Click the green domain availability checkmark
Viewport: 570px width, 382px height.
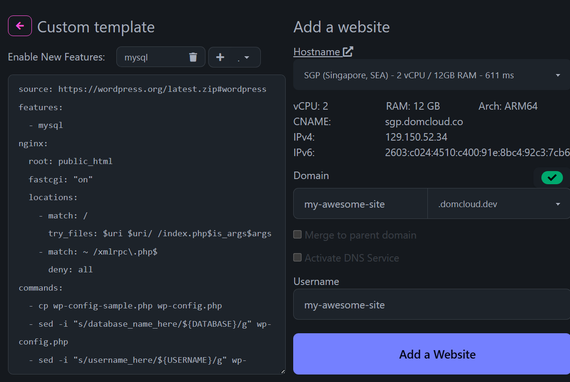552,178
